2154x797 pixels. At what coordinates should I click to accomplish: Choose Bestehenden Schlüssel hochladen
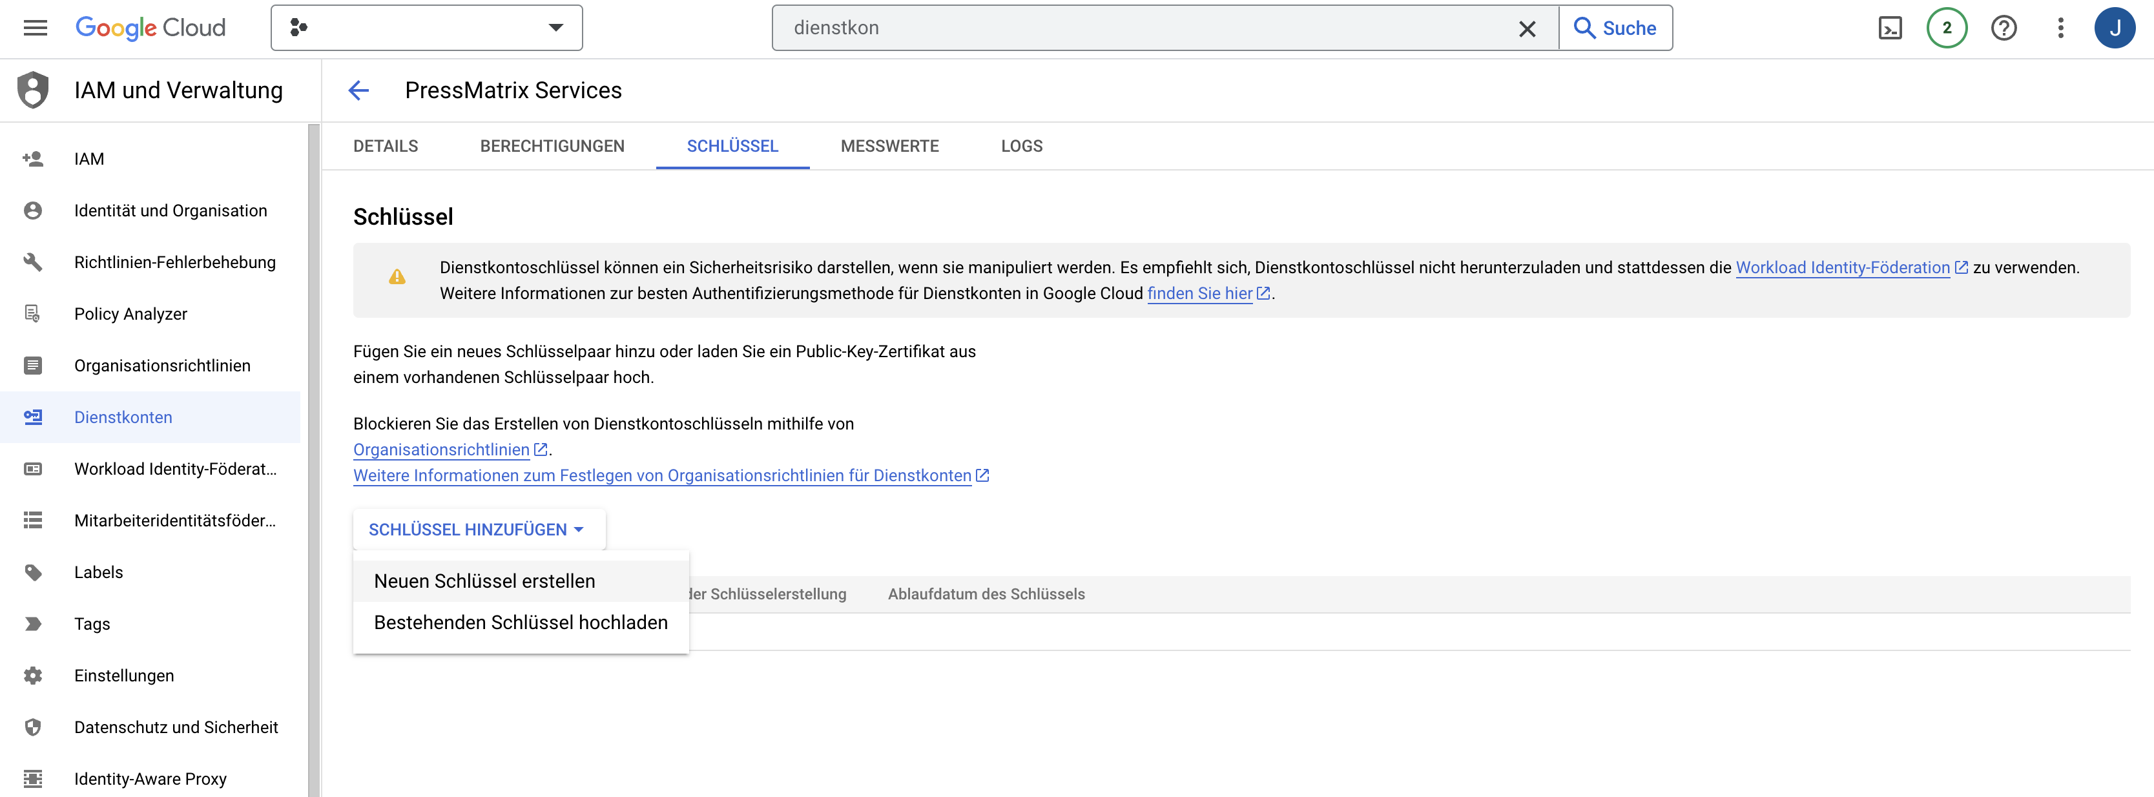click(x=521, y=623)
